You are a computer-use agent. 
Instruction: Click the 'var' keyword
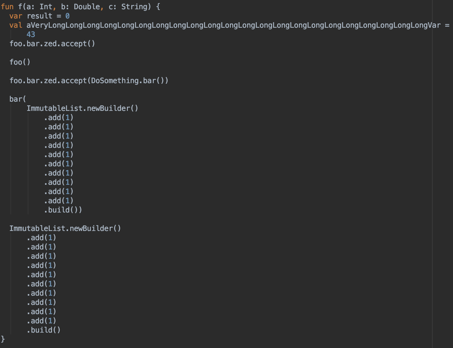click(x=16, y=16)
